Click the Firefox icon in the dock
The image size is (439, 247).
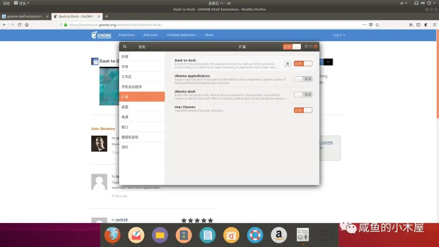click(113, 235)
